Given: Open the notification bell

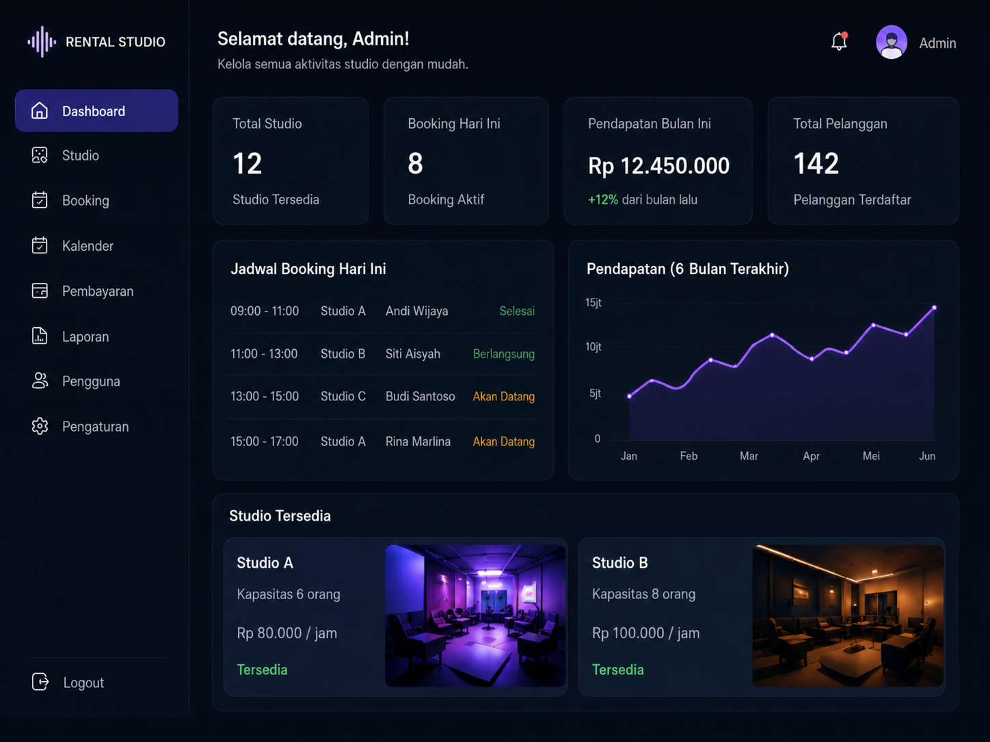Looking at the screenshot, I should 839,42.
